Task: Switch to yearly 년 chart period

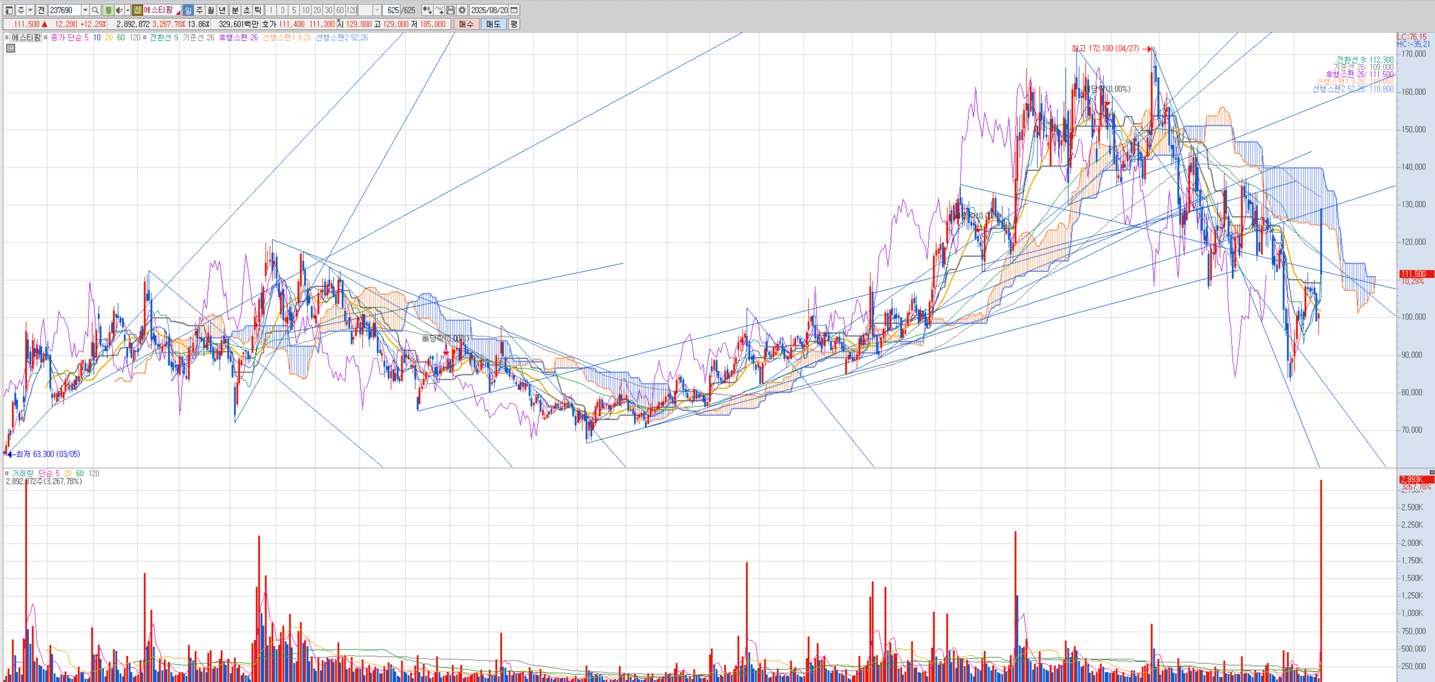Action: [222, 10]
